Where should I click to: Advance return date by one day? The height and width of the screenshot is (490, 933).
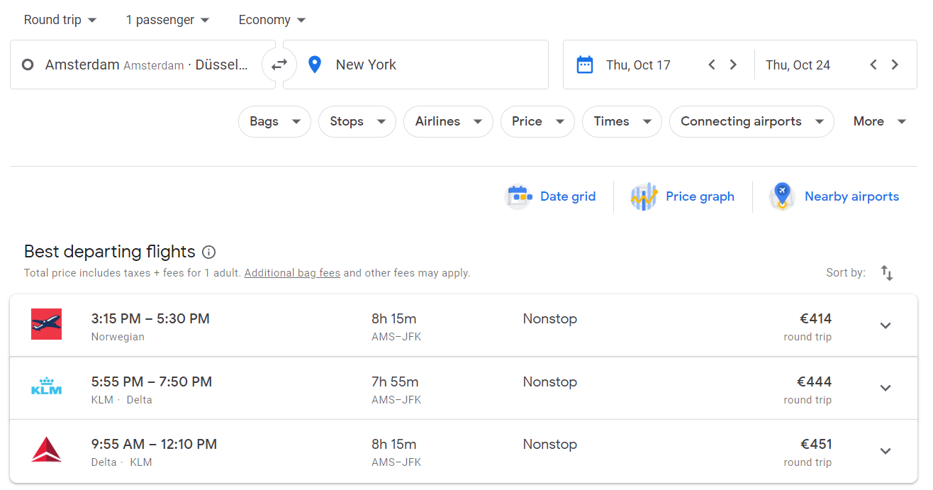[x=895, y=65]
